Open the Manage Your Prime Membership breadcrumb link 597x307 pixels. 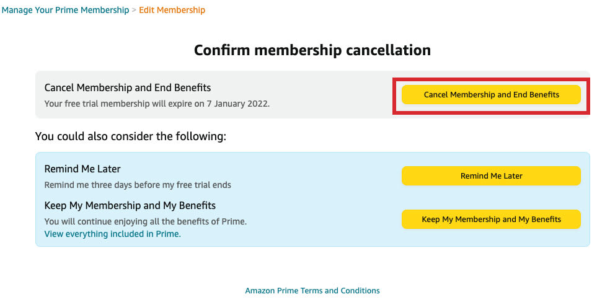click(x=65, y=10)
